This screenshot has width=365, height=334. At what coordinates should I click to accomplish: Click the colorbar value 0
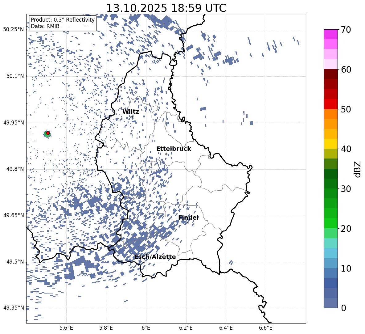(x=343, y=308)
